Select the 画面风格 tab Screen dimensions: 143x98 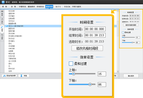coord(49,7)
